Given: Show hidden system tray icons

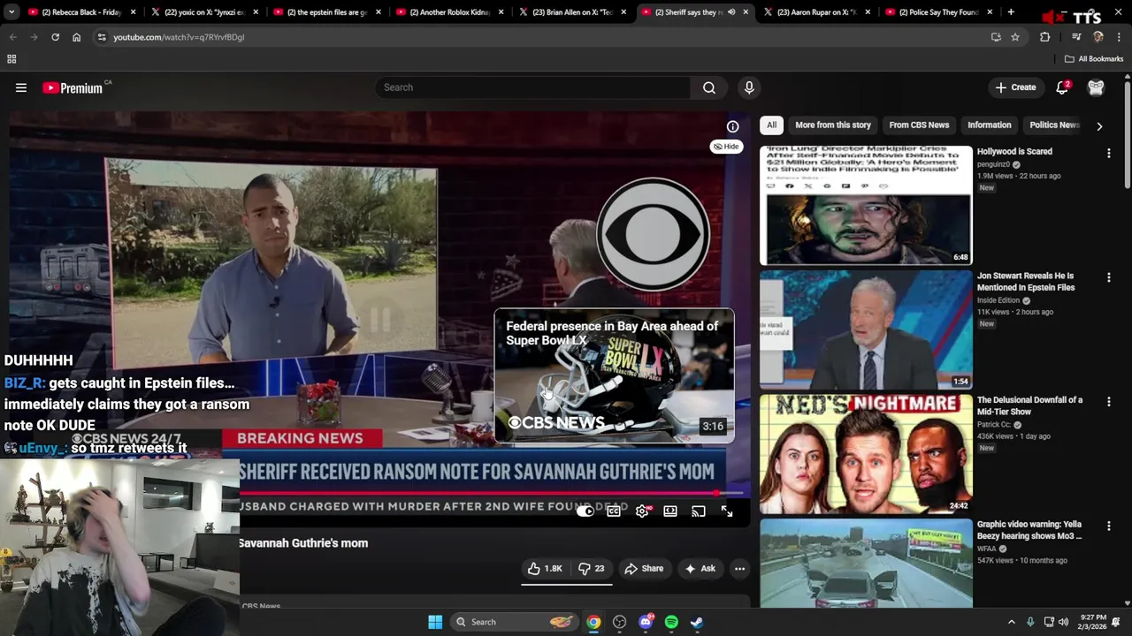Looking at the screenshot, I should (1012, 622).
